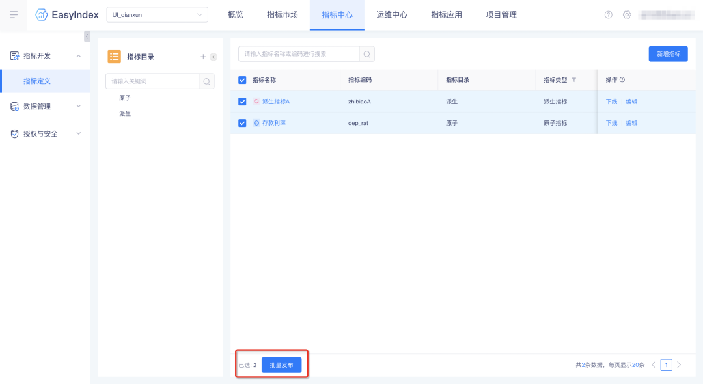Uncheck the 派生指标A row checkbox
The image size is (703, 384).
pyautogui.click(x=242, y=102)
